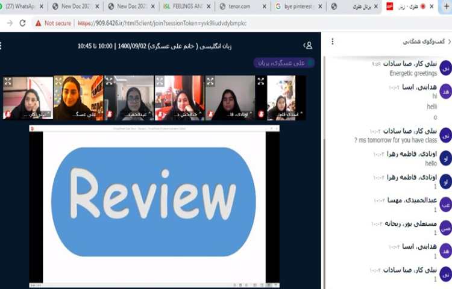
Task: Click avatar beside tomorrow class message
Action: coord(445,135)
